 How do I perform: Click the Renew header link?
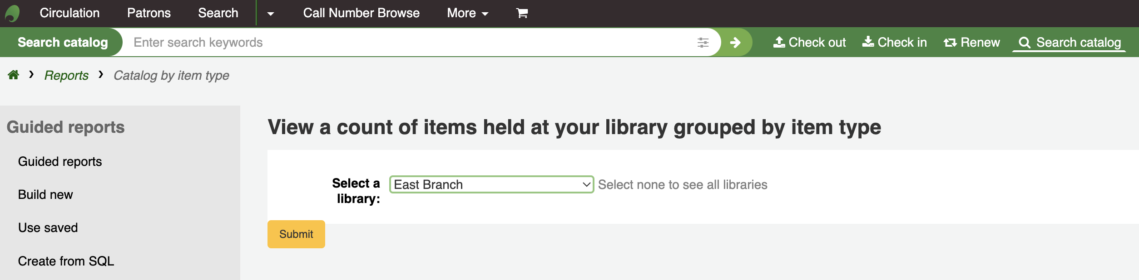971,43
